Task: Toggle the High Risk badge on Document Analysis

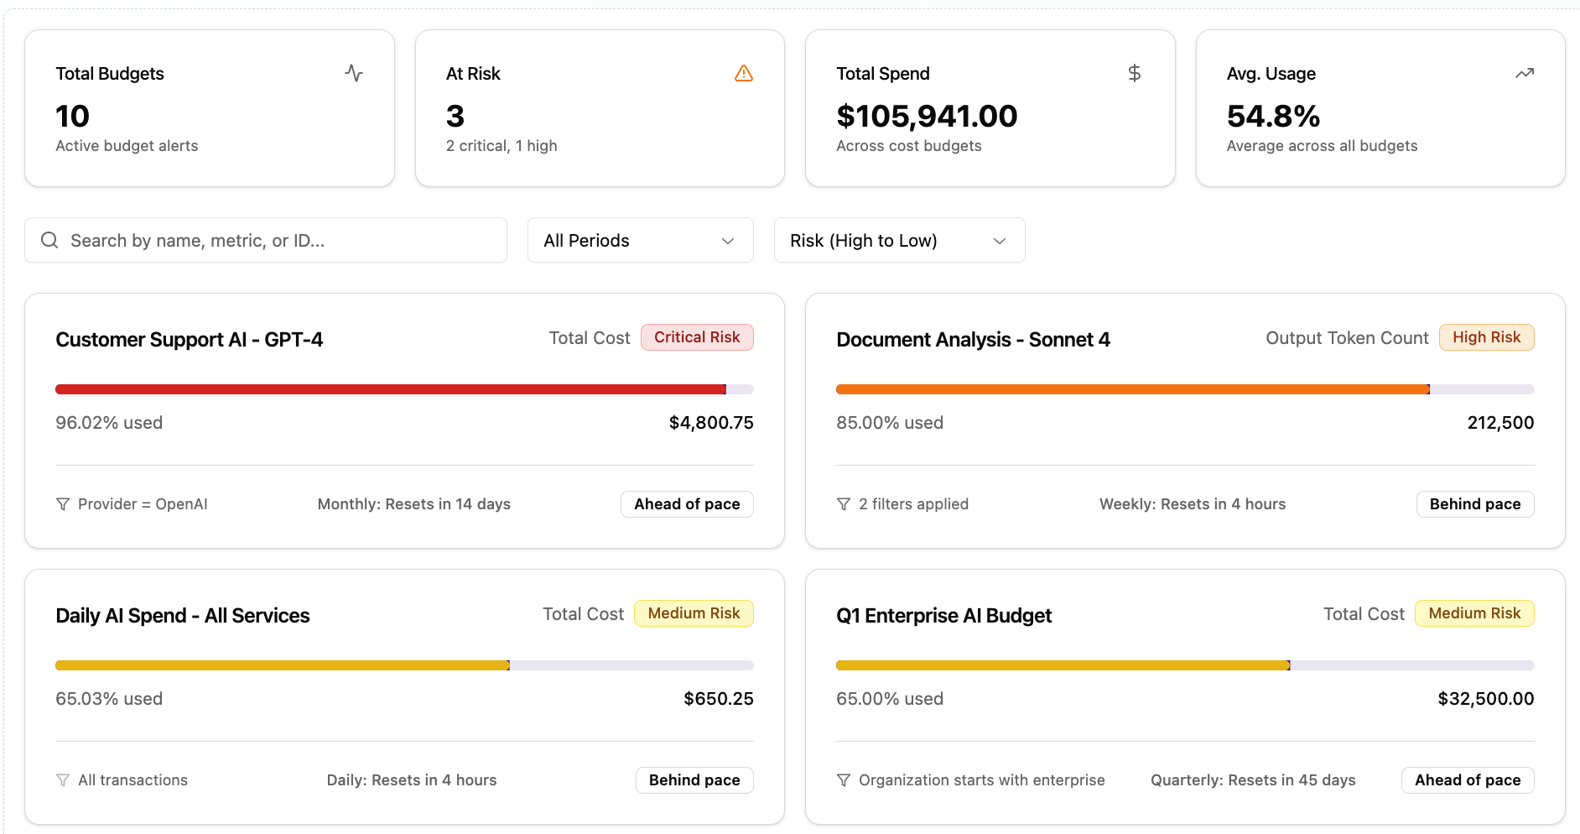Action: pos(1486,337)
